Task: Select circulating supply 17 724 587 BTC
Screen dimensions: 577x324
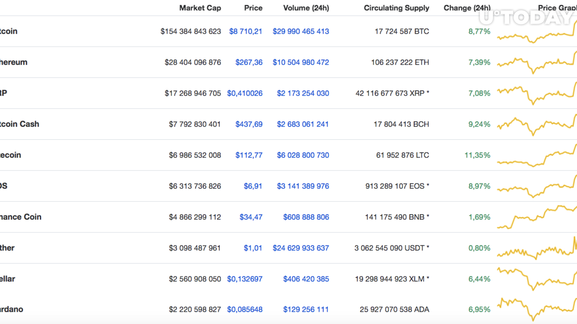Action: coord(402,31)
